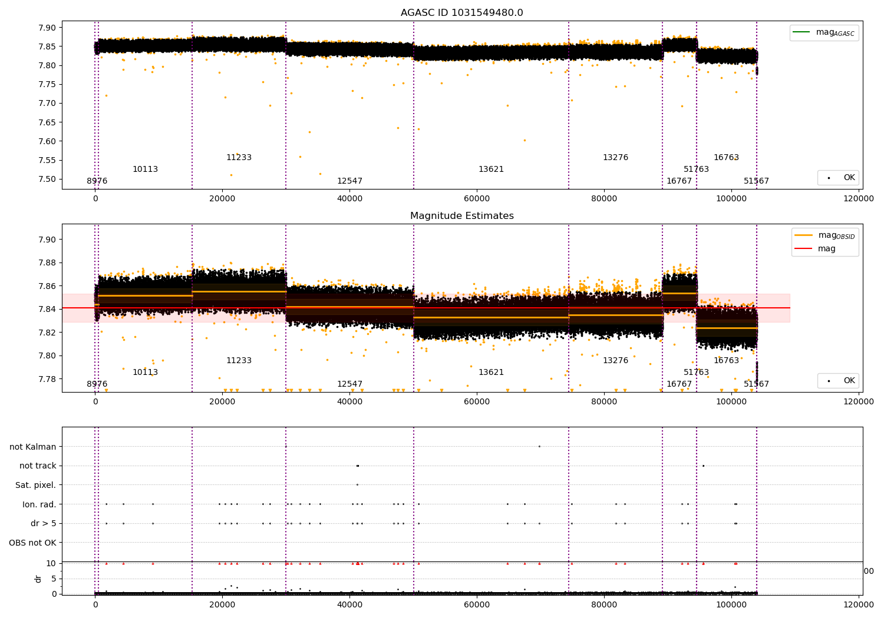Click the Sat. pixel. axis label
This screenshot has width=884, height=618.
(35, 485)
